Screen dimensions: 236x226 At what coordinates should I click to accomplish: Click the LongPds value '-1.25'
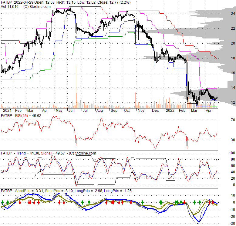[x=127, y=191]
